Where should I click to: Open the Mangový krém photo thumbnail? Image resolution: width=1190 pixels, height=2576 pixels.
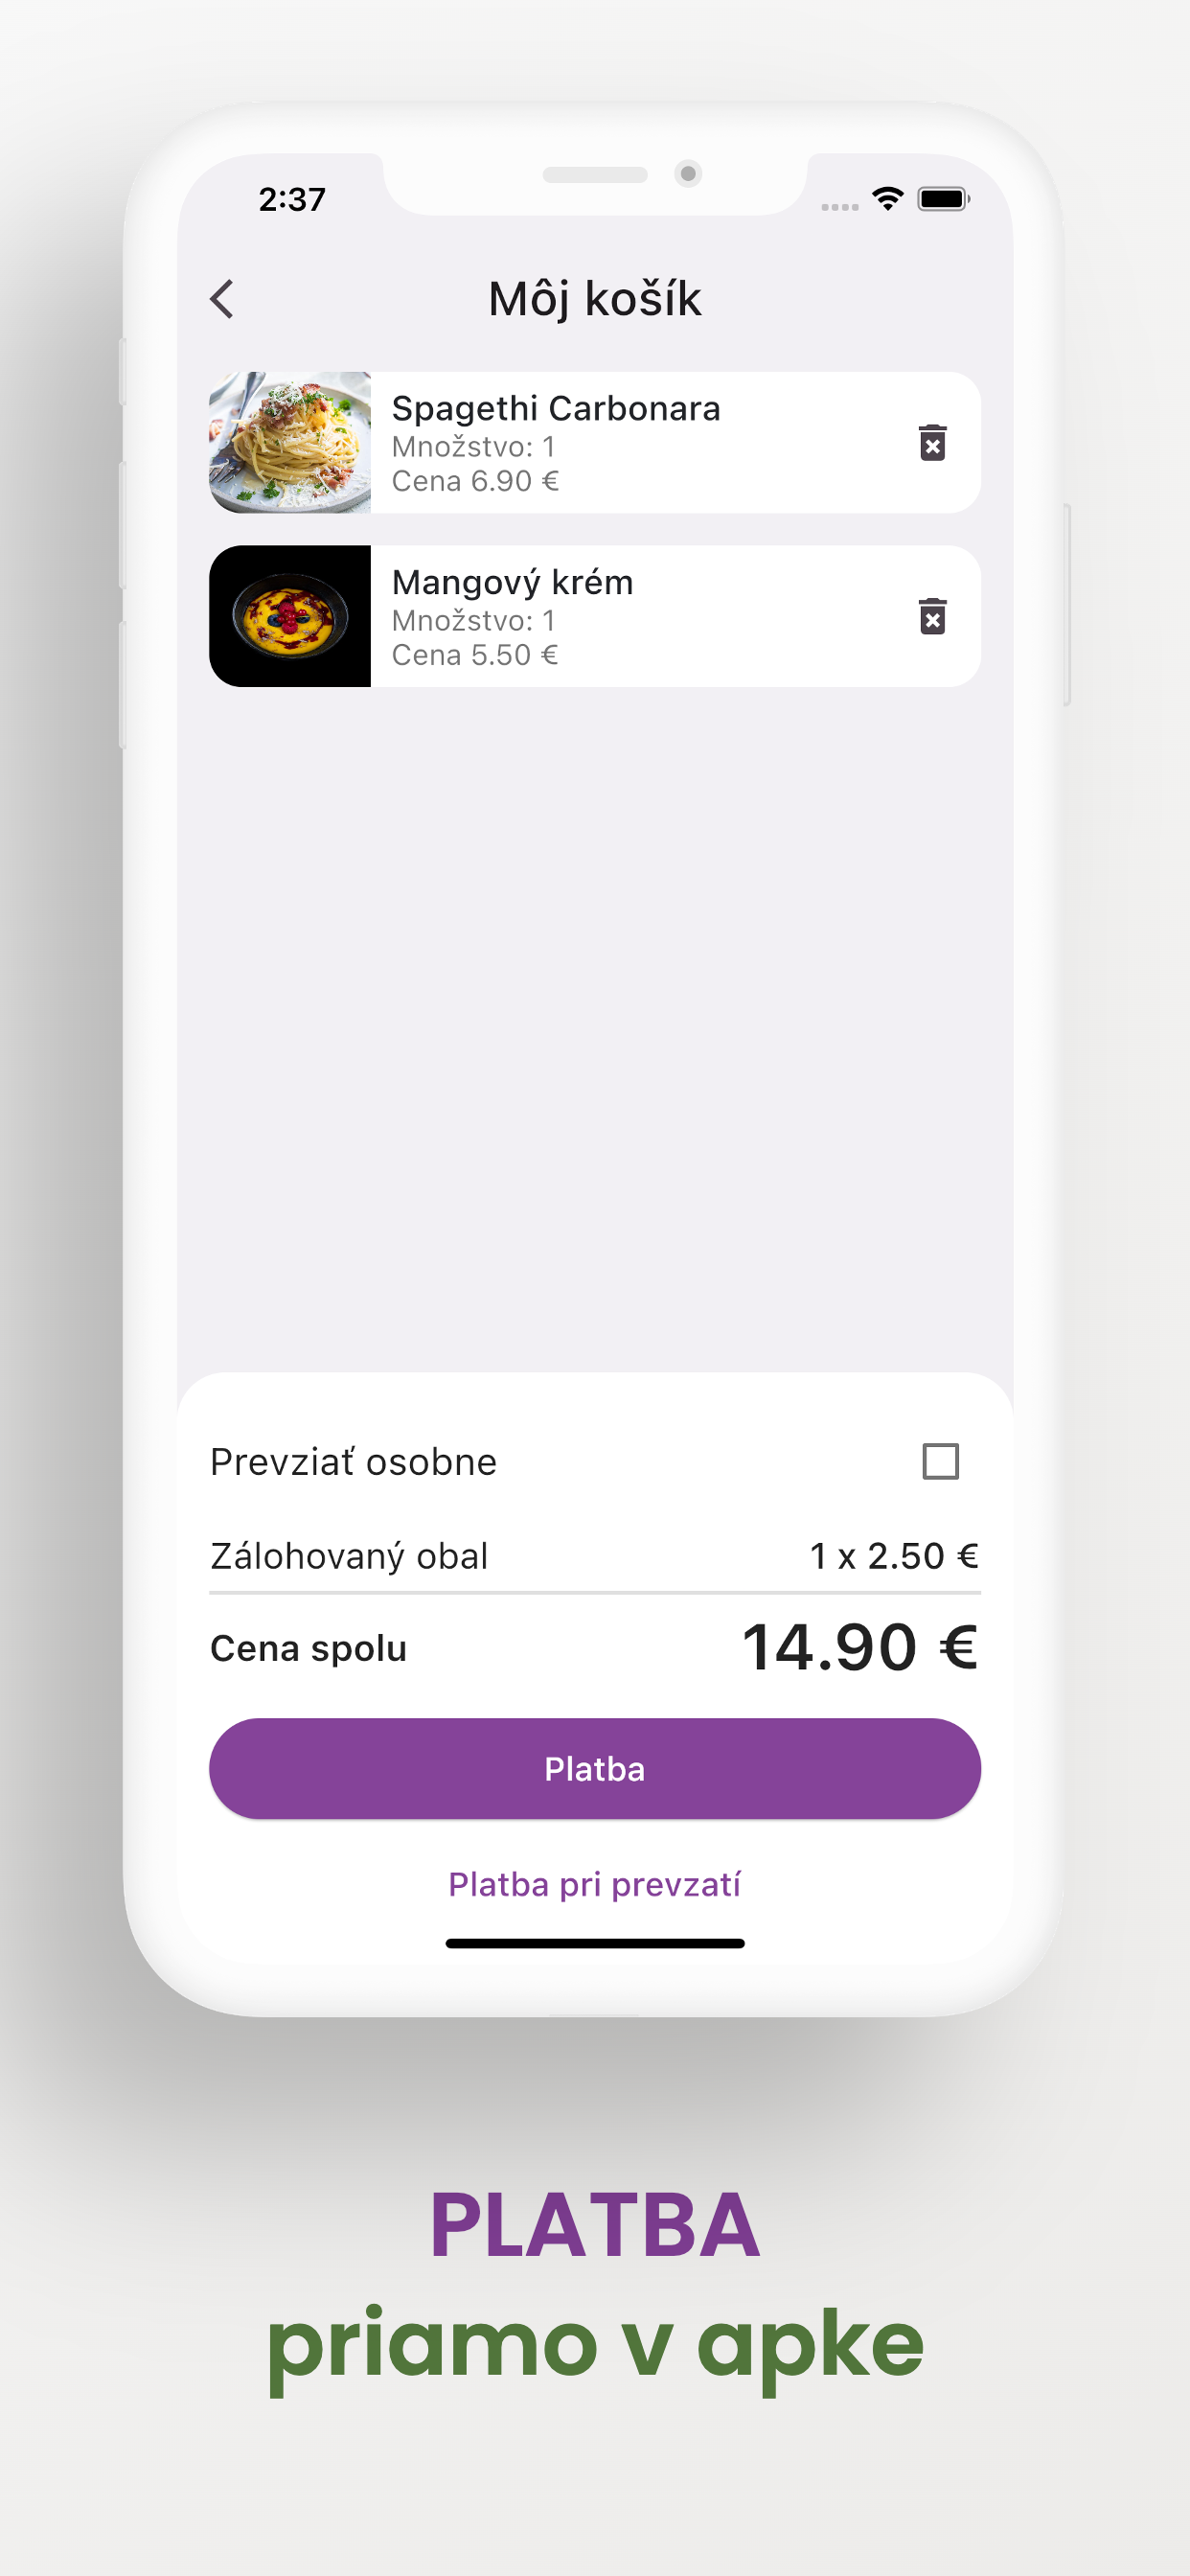click(x=290, y=616)
